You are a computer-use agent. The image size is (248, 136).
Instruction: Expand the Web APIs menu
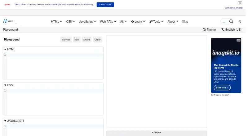coord(108,21)
